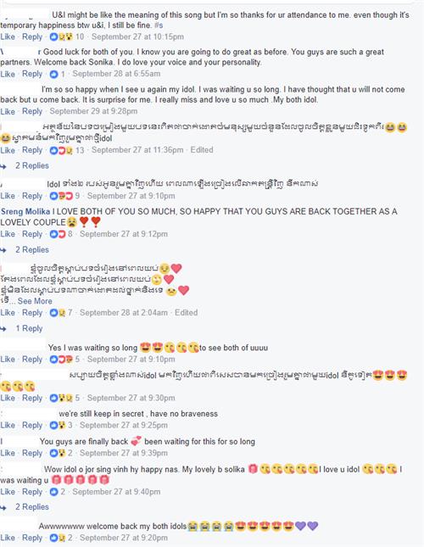This screenshot has width=424, height=547.
Task: Expand 2 Replies under Sreng Molika's comment
Action: (31, 250)
